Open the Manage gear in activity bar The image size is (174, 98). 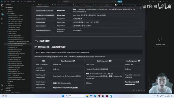[2, 90]
